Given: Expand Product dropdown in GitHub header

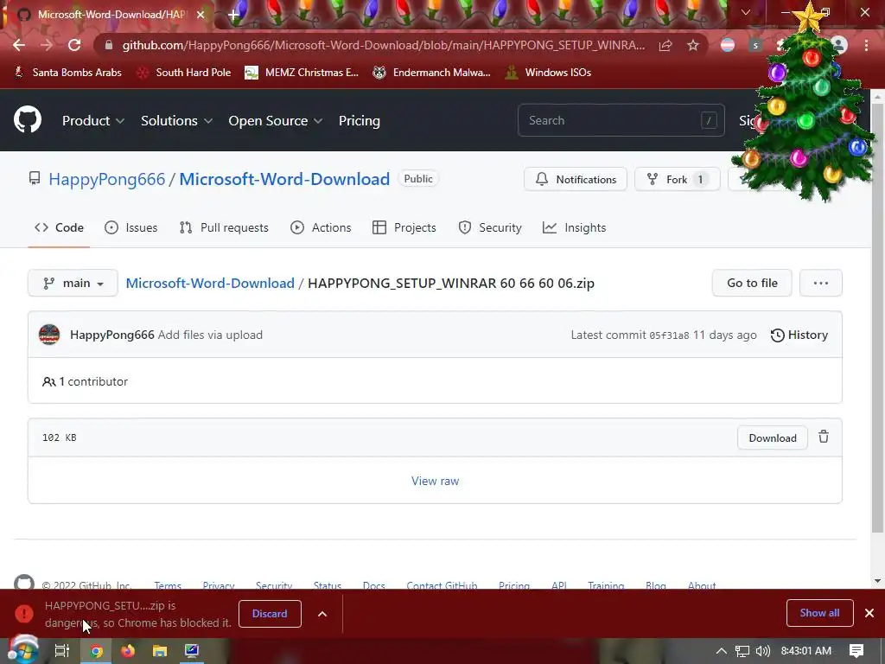Looking at the screenshot, I should [x=93, y=120].
